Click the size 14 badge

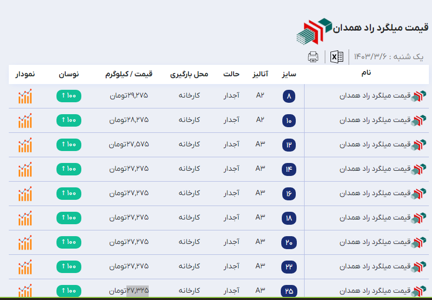(289, 169)
